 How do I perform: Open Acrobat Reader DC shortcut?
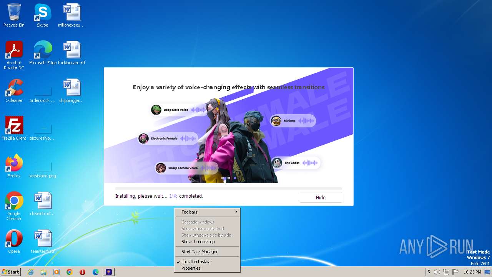pyautogui.click(x=14, y=55)
